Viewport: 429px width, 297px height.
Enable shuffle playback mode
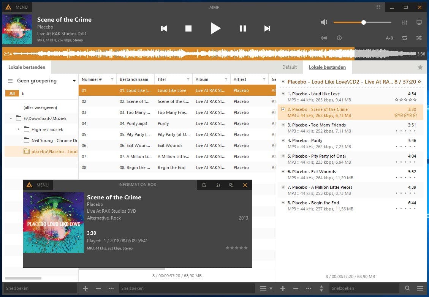pos(419,38)
